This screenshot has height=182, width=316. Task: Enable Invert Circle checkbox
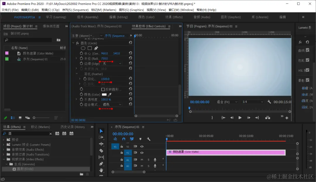coord(103,89)
